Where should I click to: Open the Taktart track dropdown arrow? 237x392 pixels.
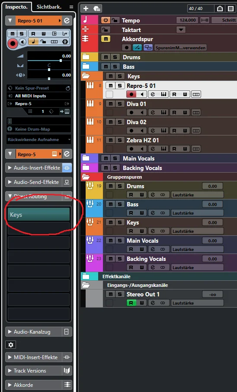pyautogui.click(x=181, y=30)
